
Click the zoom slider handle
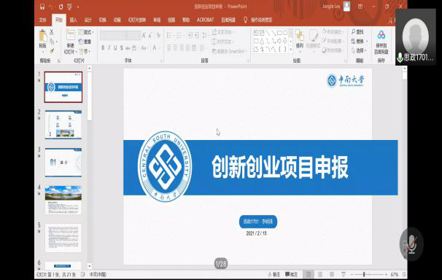364,274
